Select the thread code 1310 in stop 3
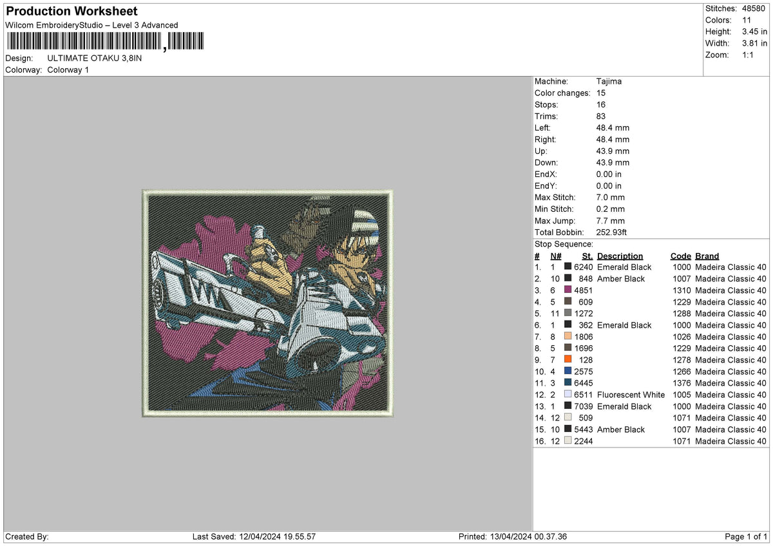The image size is (773, 546). [x=682, y=290]
